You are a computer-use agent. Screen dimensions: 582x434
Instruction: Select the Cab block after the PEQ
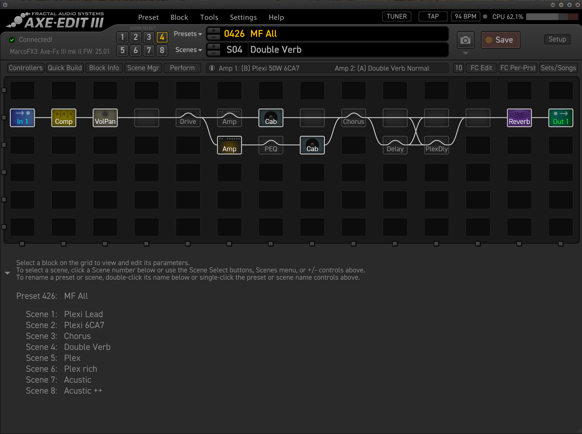tap(313, 145)
